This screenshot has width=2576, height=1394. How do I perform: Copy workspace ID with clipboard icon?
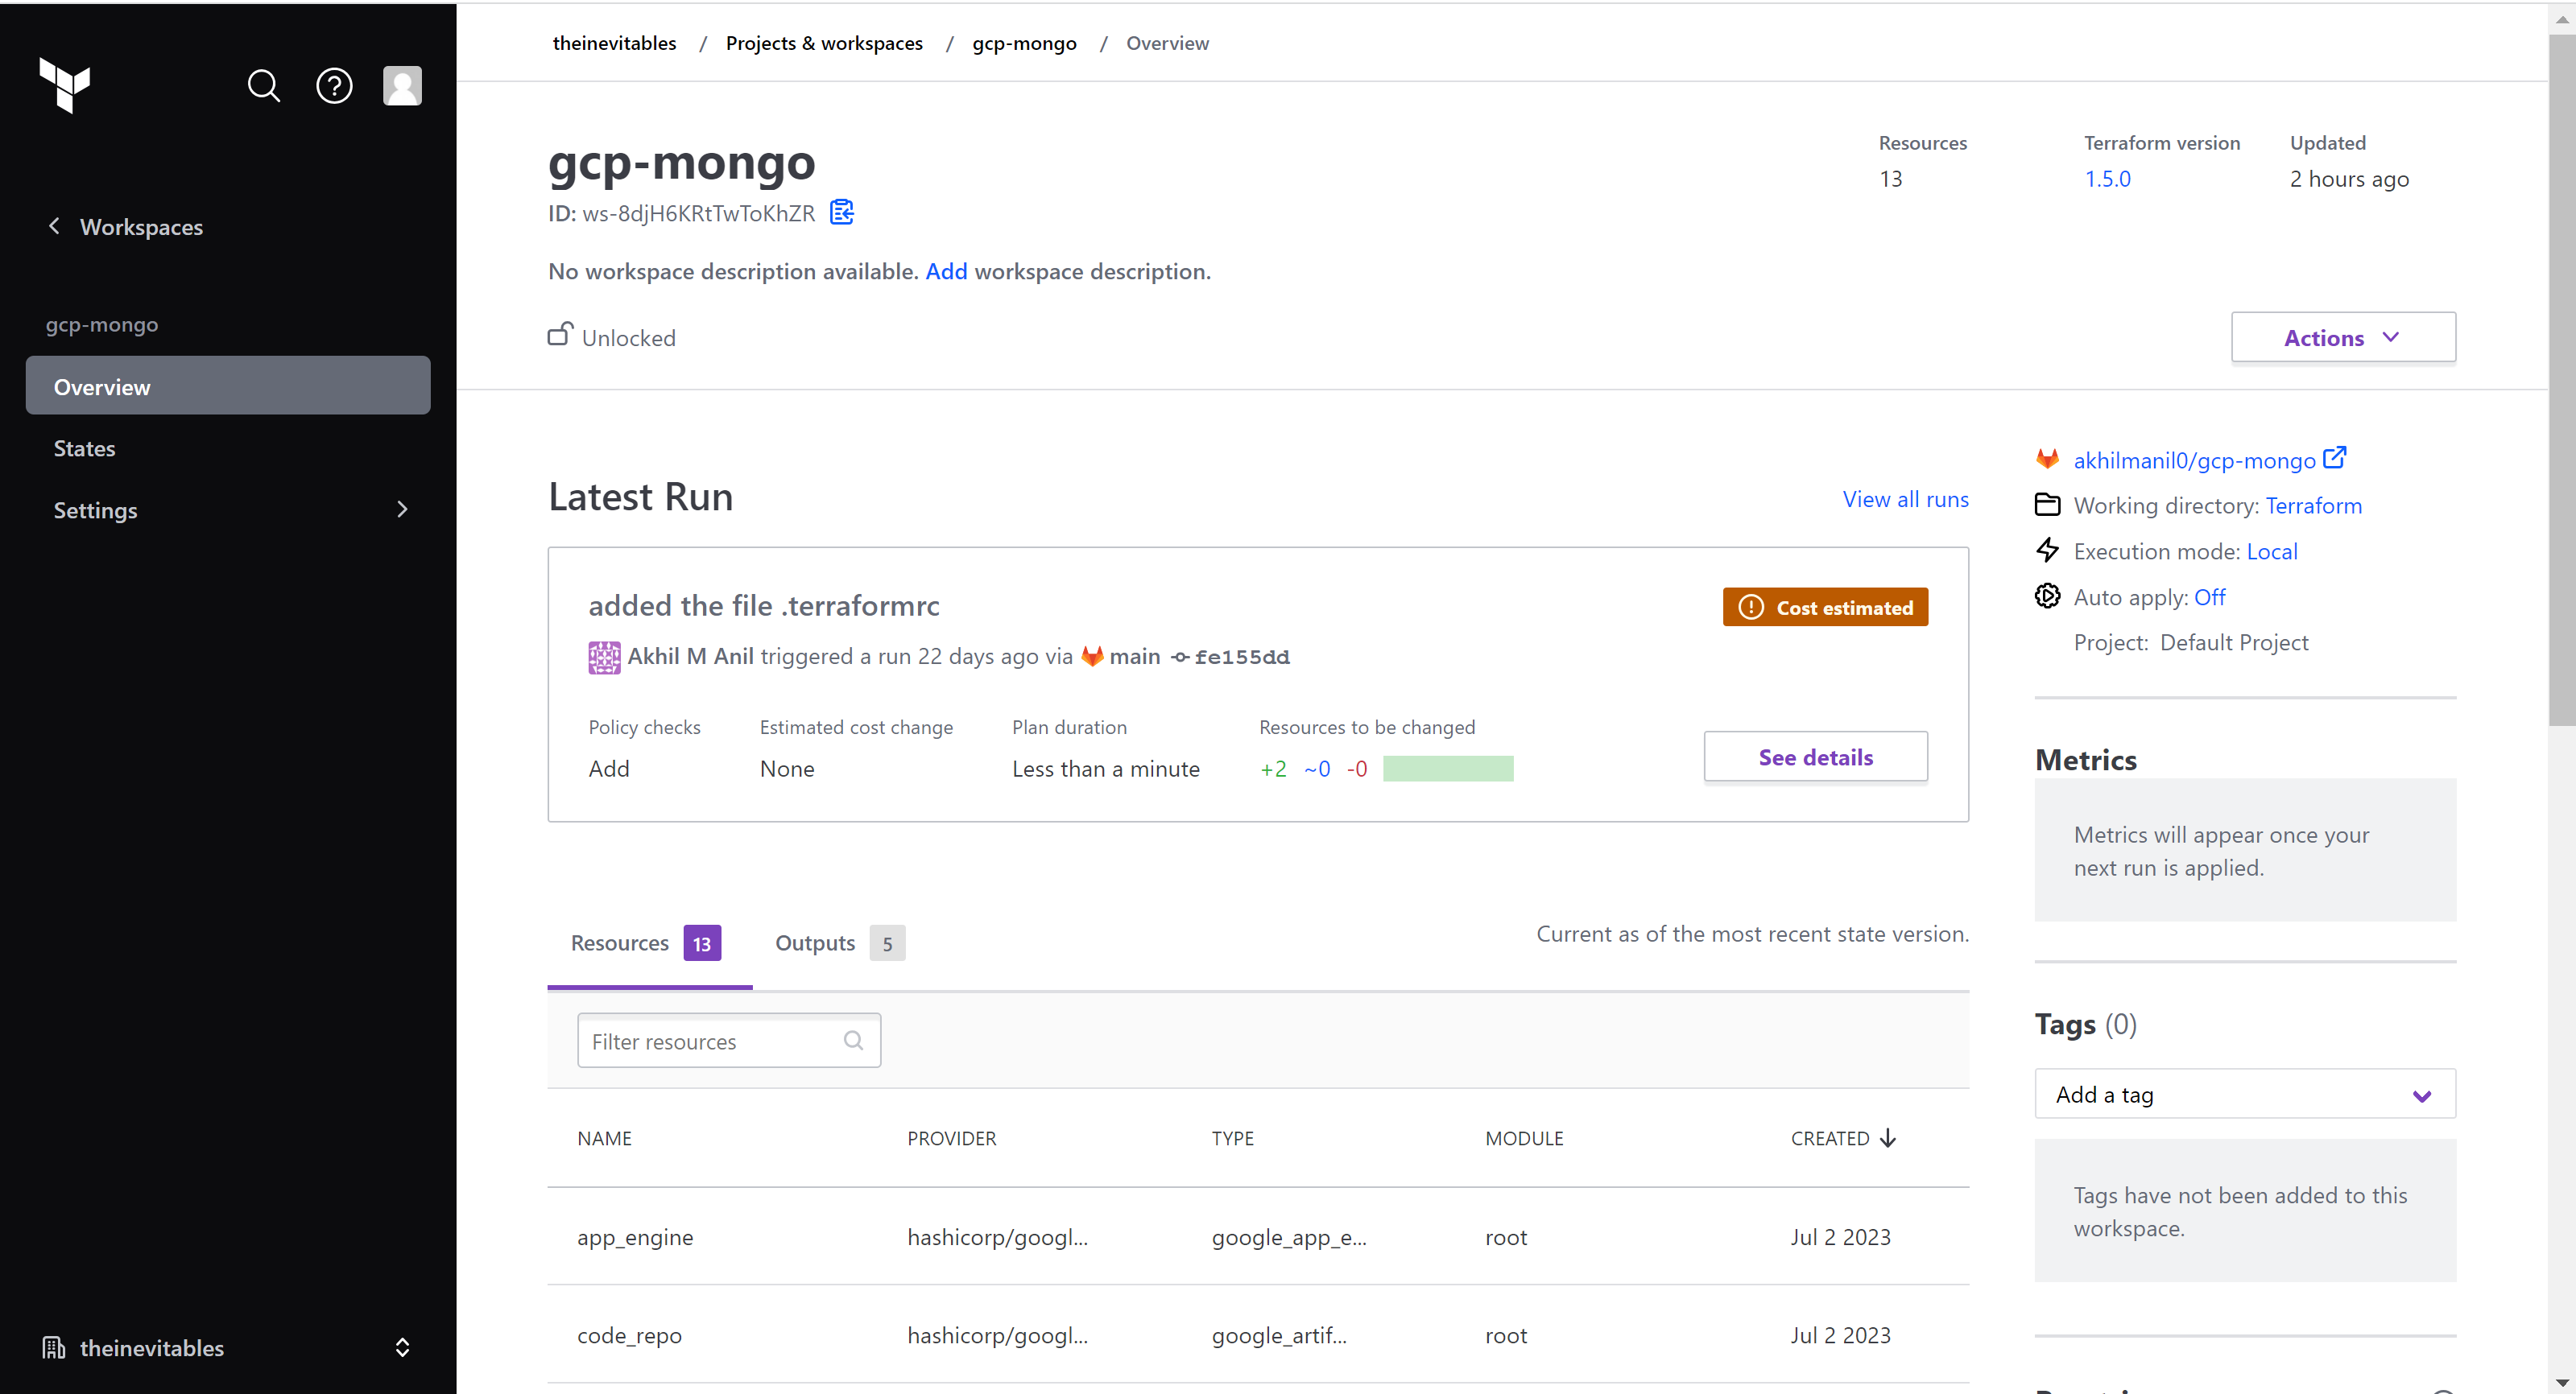coord(842,212)
